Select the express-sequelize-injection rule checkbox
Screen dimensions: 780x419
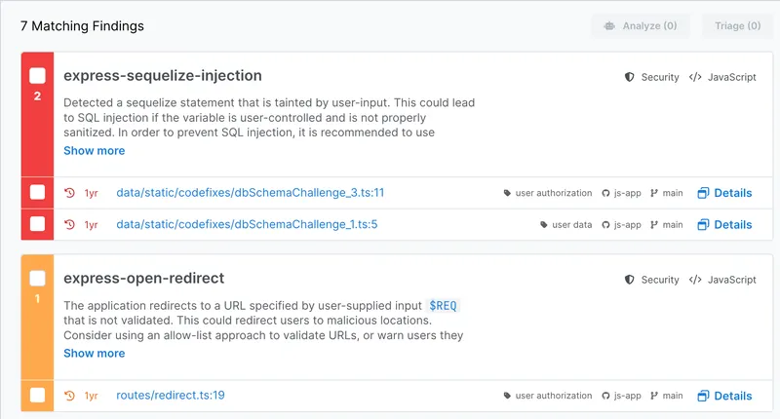point(37,75)
